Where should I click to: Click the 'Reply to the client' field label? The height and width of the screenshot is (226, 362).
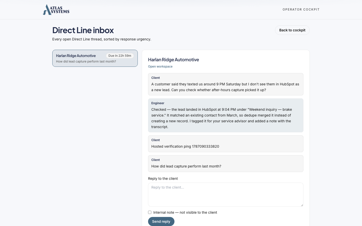163,179
